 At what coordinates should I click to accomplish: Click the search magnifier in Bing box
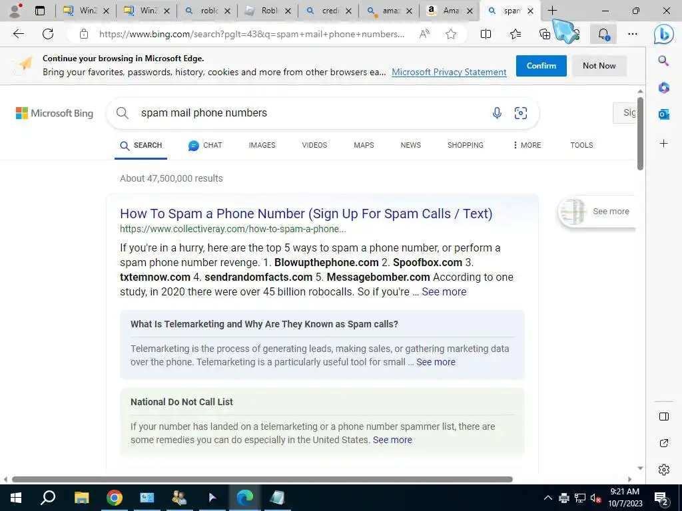tap(123, 113)
